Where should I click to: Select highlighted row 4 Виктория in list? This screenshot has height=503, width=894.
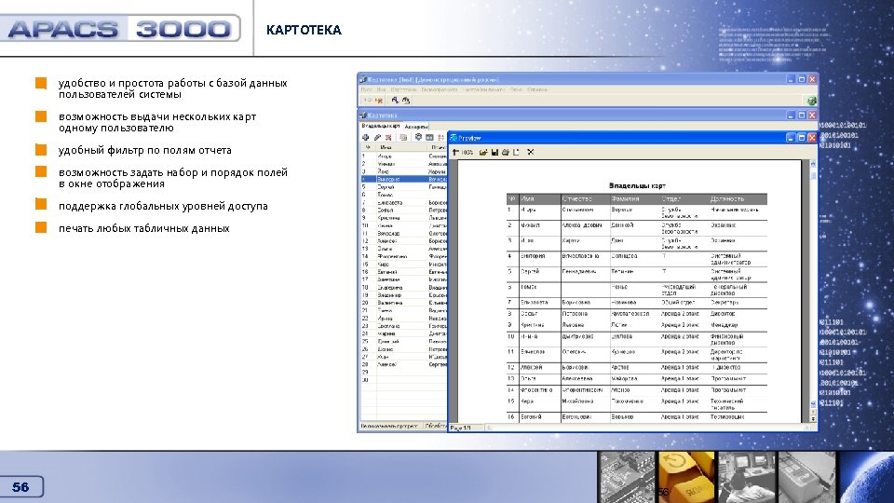pos(404,179)
